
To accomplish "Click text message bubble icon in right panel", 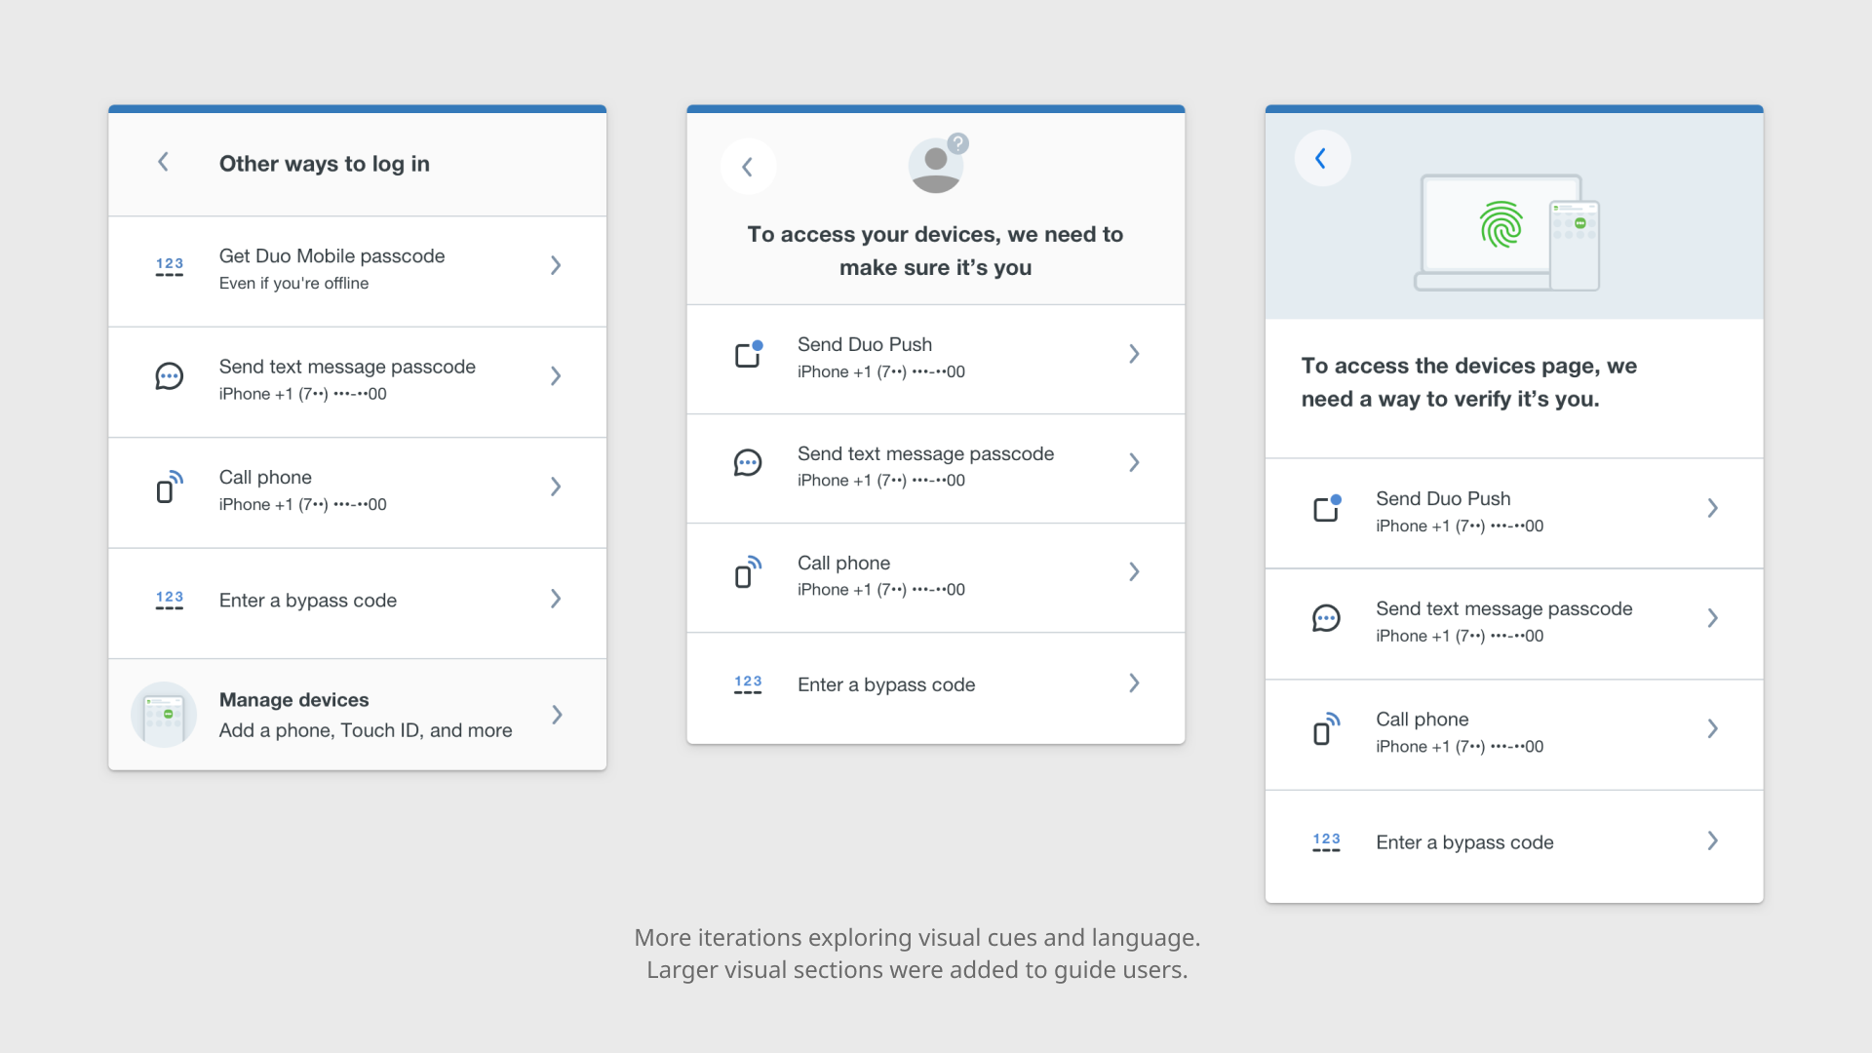I will [1327, 618].
